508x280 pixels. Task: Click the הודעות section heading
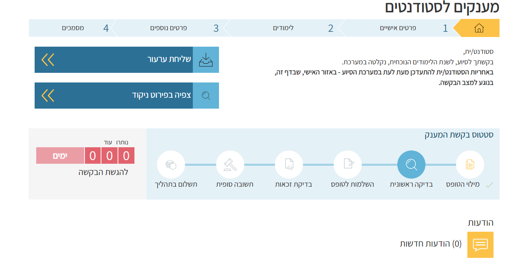pos(481,222)
